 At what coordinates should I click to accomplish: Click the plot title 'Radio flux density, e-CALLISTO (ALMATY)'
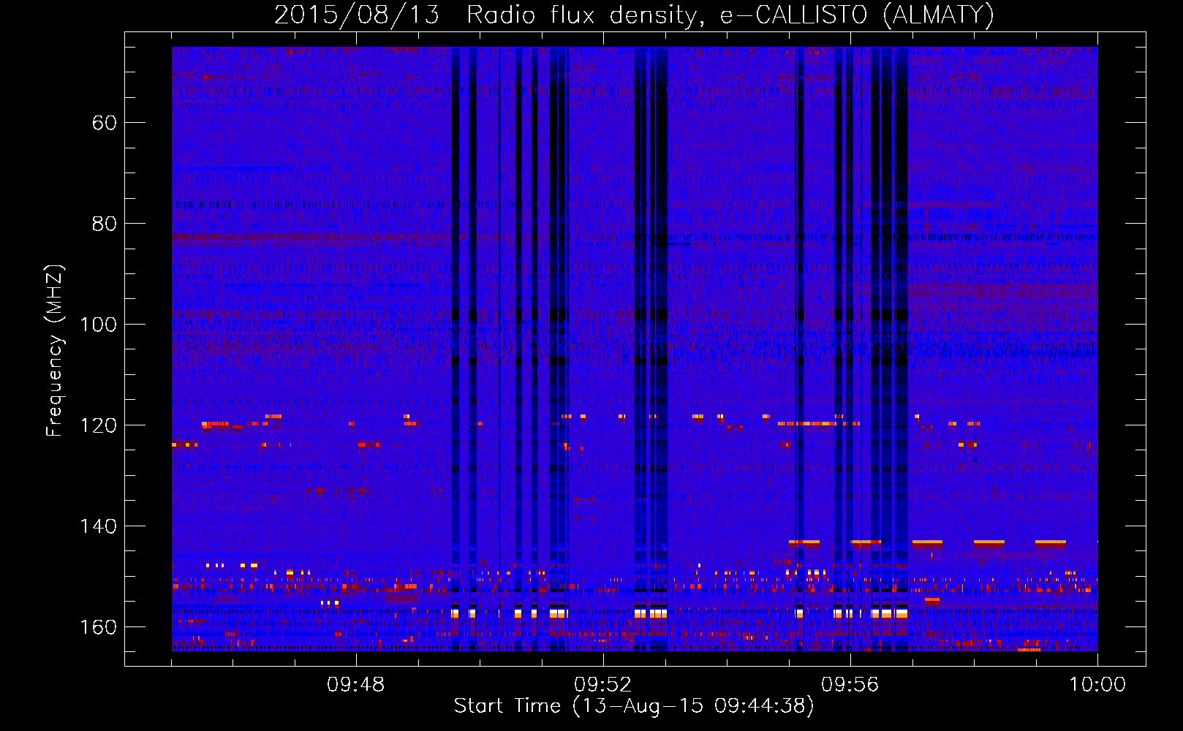tap(730, 15)
